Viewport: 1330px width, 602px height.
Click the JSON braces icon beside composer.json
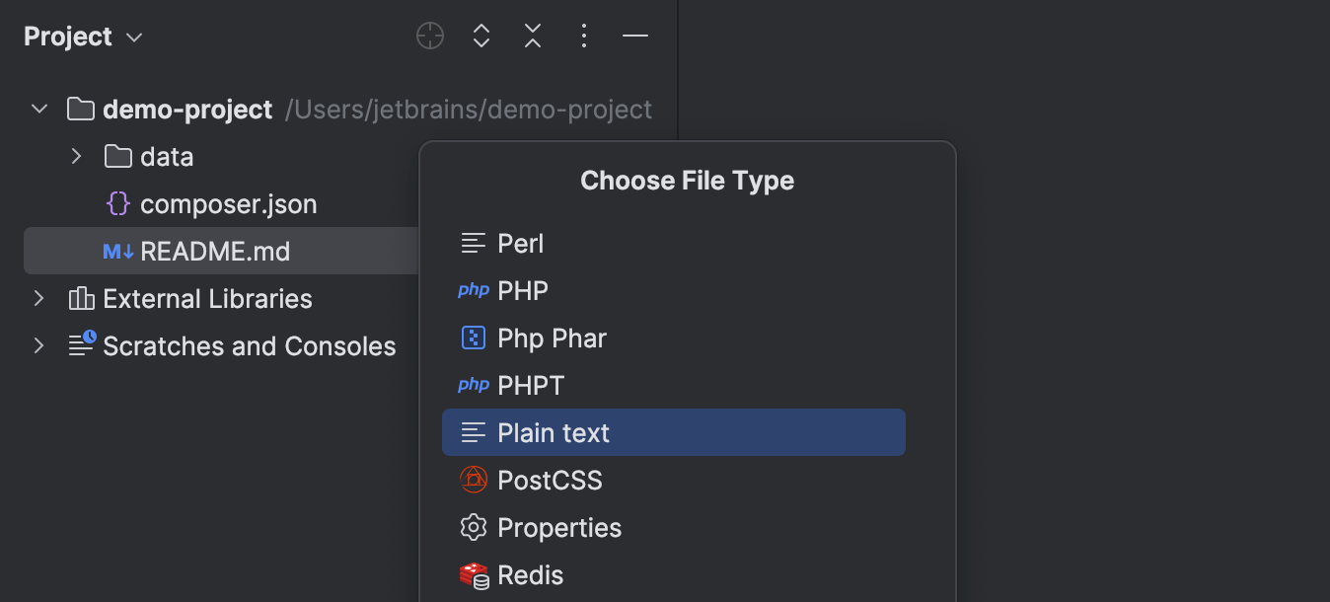point(118,203)
